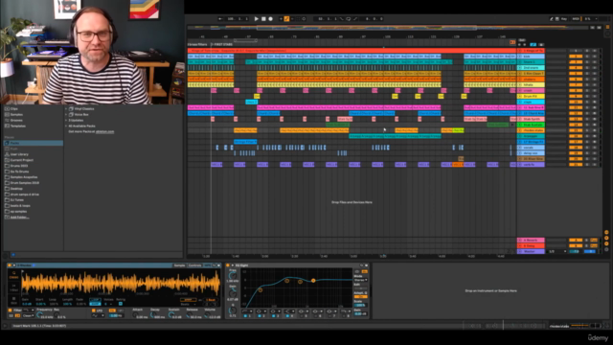The height and width of the screenshot is (345, 613).
Task: Expand the Vinyl Classics pack
Action: [66, 108]
